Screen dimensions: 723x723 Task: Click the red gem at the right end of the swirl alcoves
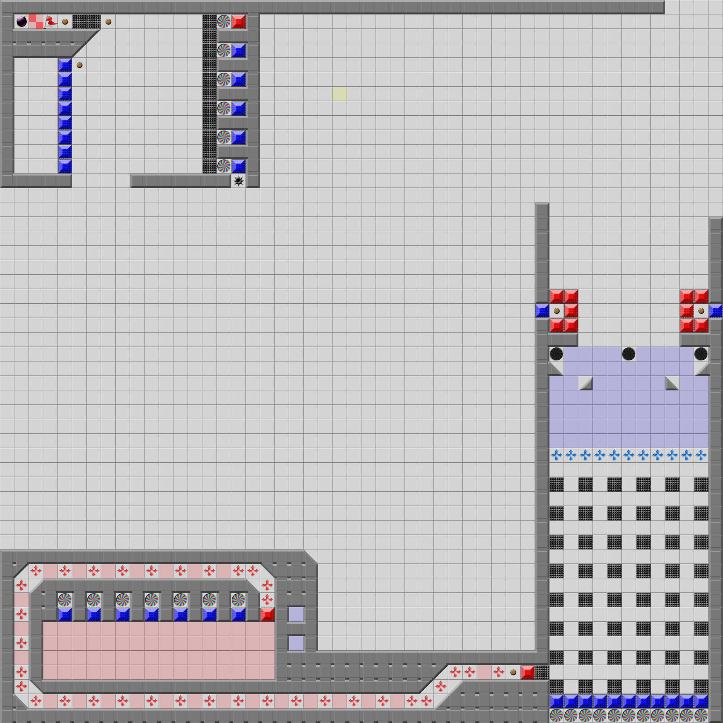tap(267, 615)
